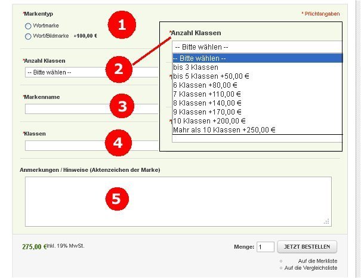Click the Klassen input field
This screenshot has height=278, width=361.
[x=90, y=146]
